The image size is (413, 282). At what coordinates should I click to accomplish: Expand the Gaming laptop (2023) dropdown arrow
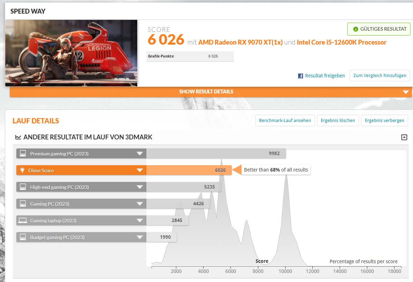140,220
